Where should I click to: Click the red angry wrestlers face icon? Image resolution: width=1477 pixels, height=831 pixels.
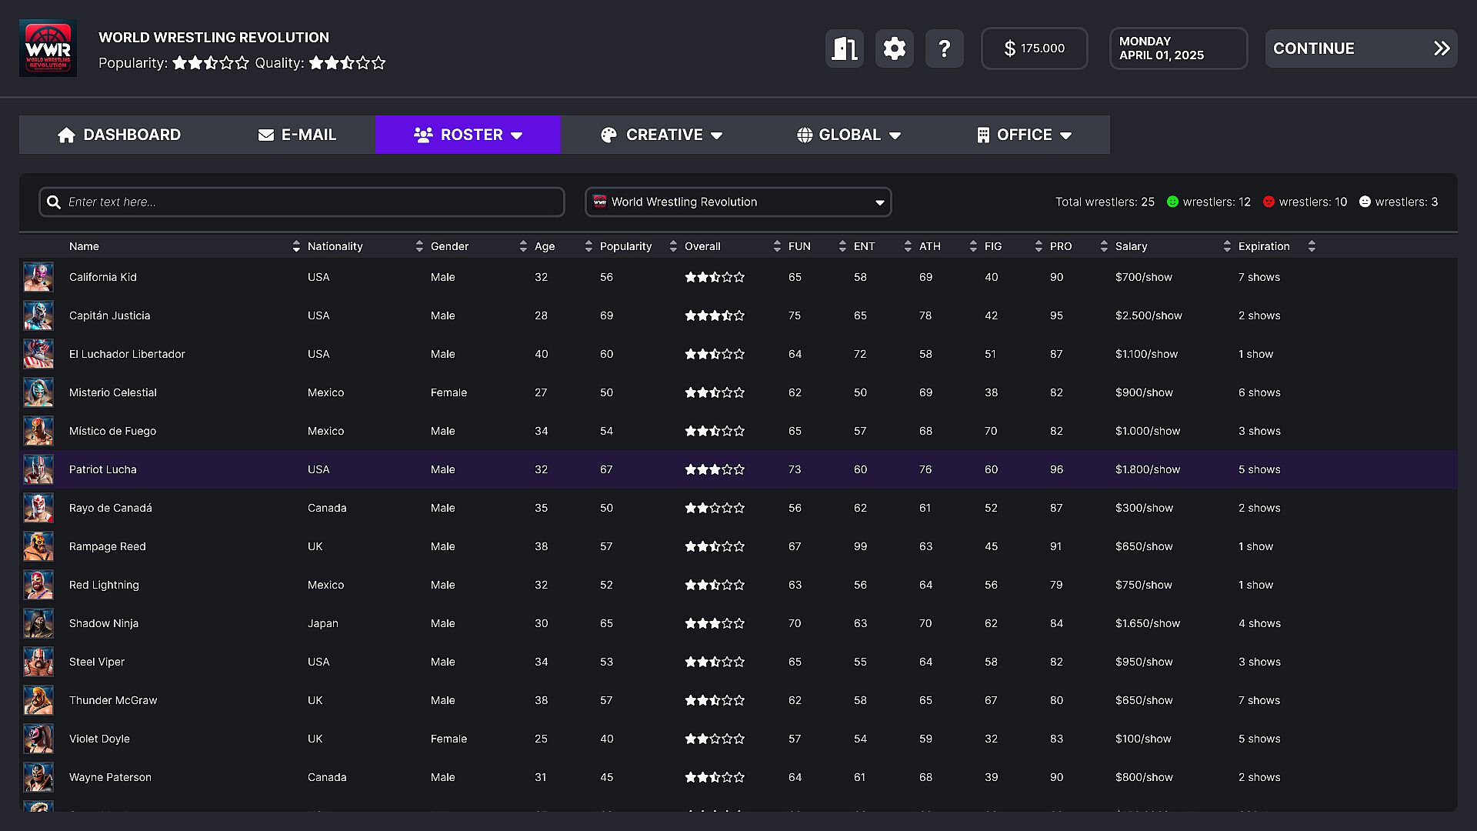(x=1269, y=202)
